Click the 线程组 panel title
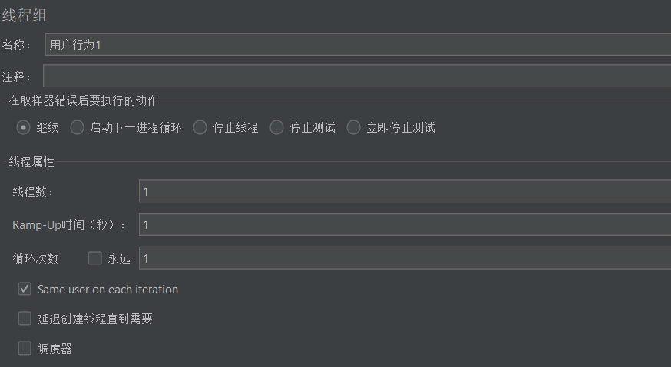This screenshot has height=367, width=671. coord(25,16)
